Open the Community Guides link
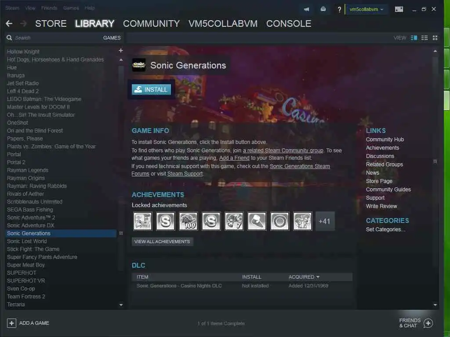This screenshot has height=337, width=450. point(388,190)
